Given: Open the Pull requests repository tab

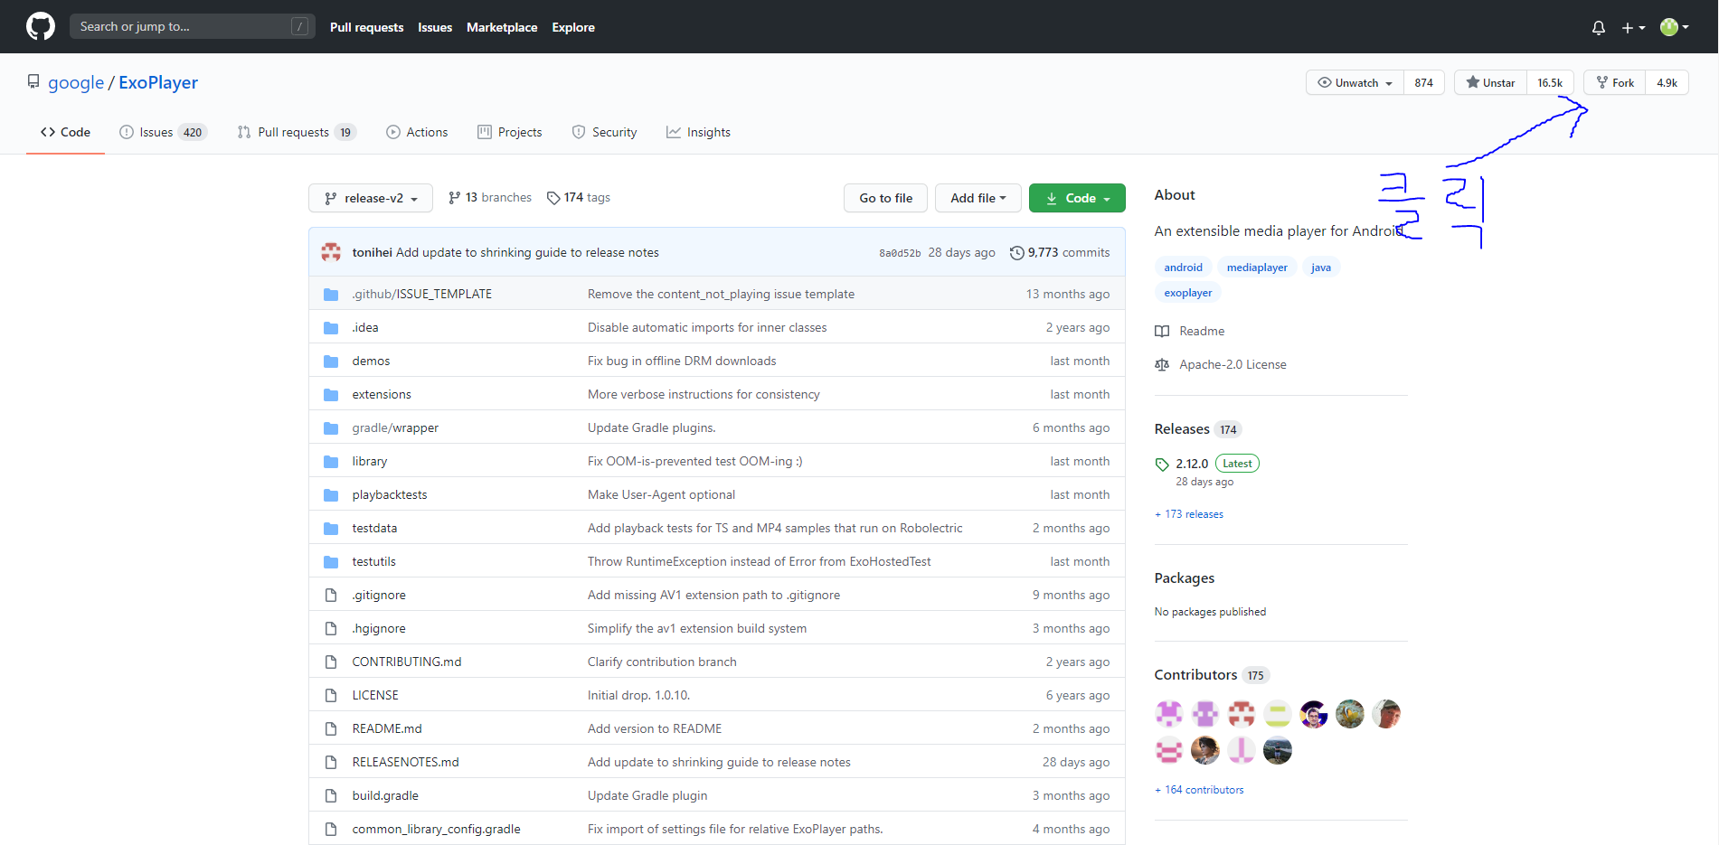Looking at the screenshot, I should 297,132.
